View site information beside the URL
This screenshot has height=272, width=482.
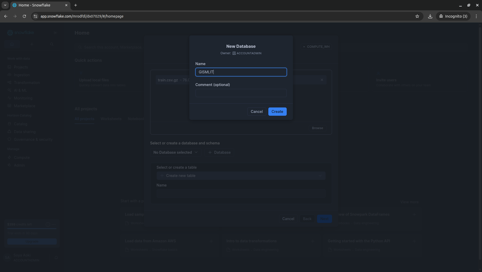pos(35,16)
